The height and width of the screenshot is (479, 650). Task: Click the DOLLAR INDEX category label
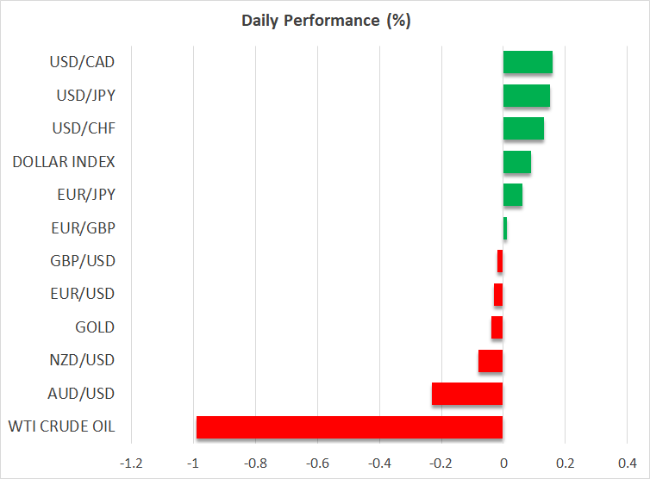tap(64, 162)
